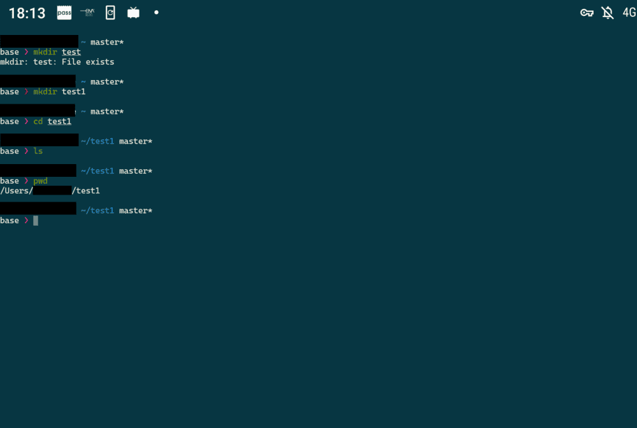Tap the VPN key status icon
The image size is (637, 428).
click(x=587, y=13)
